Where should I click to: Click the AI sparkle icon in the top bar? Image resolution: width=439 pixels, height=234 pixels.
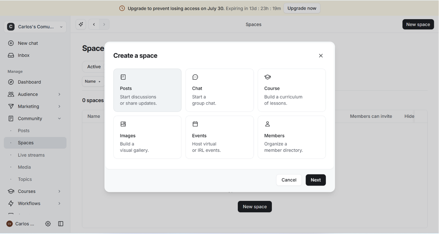coord(81,24)
